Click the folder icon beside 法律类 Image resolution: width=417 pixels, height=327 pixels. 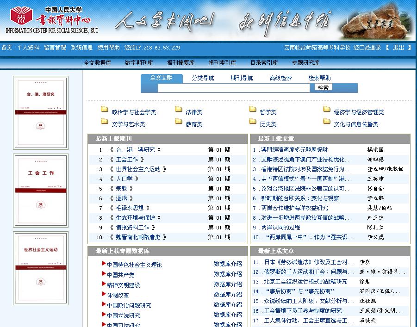pos(179,110)
